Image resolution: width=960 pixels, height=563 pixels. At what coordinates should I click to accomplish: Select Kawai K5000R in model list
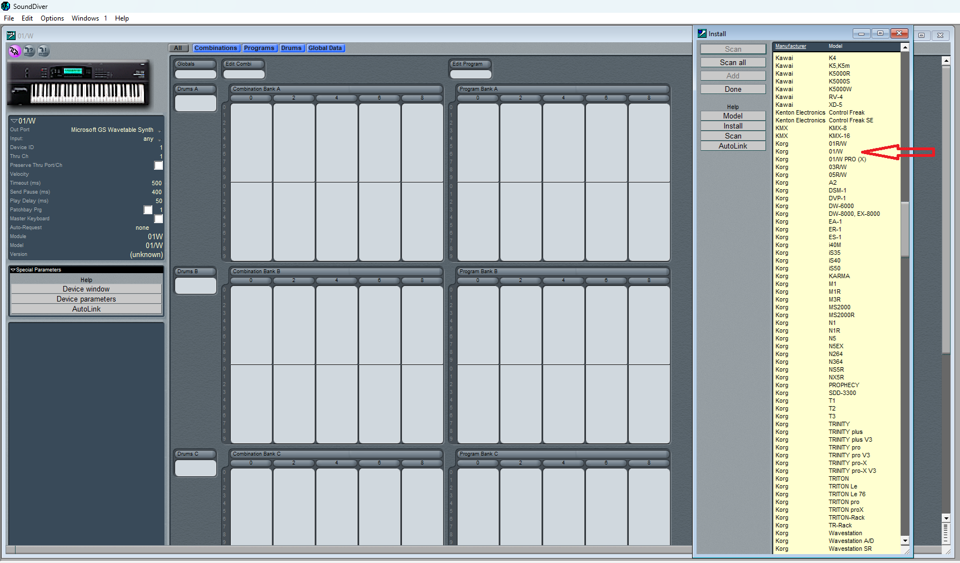point(837,73)
